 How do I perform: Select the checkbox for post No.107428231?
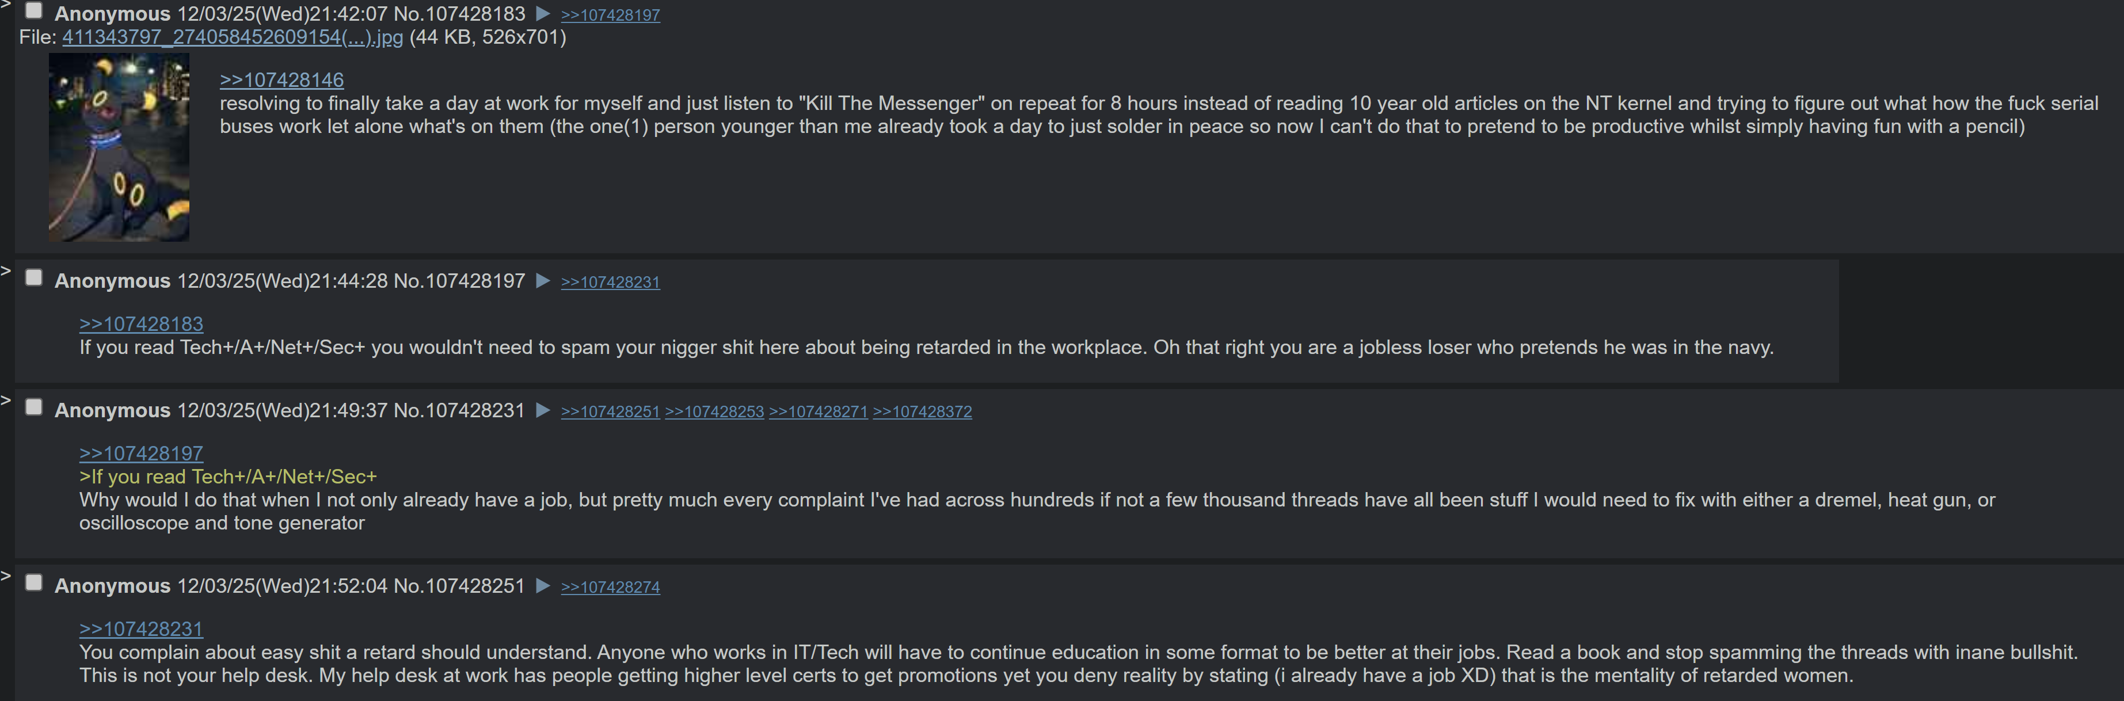click(x=34, y=407)
